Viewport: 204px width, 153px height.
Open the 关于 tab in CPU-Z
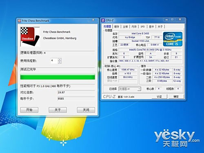point(160,27)
